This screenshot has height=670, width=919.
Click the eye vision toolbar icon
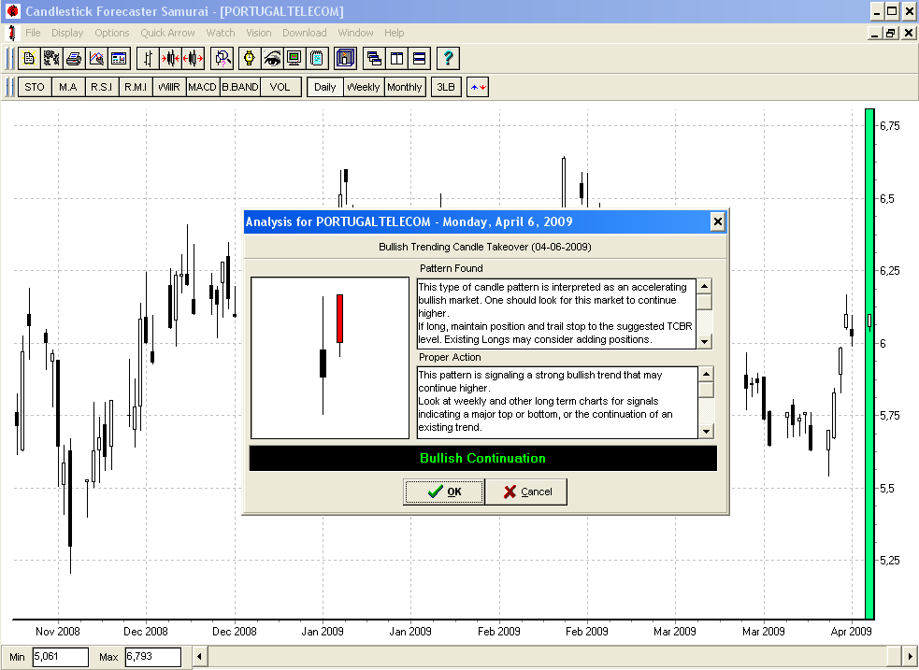272,58
